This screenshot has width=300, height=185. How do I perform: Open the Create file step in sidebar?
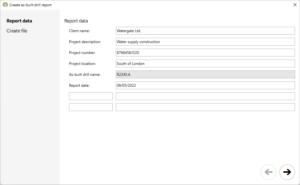click(x=17, y=31)
